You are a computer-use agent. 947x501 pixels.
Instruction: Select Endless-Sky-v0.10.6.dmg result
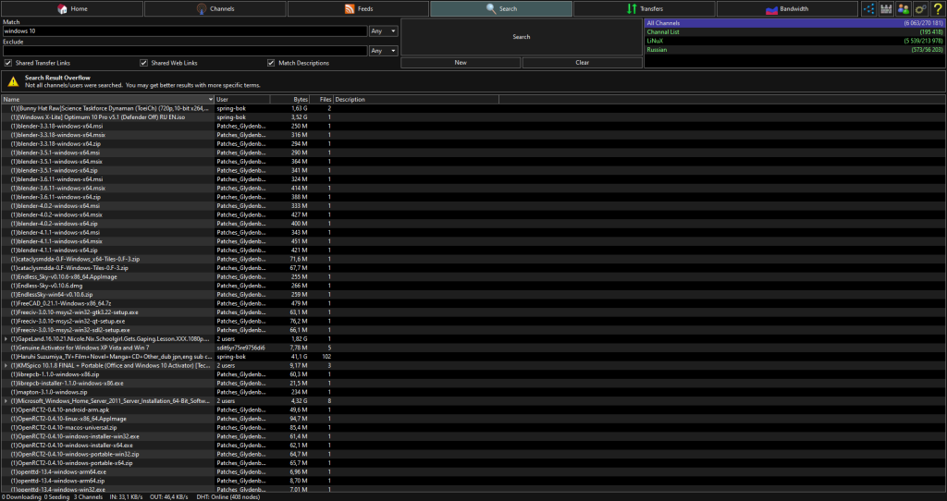pos(473,286)
